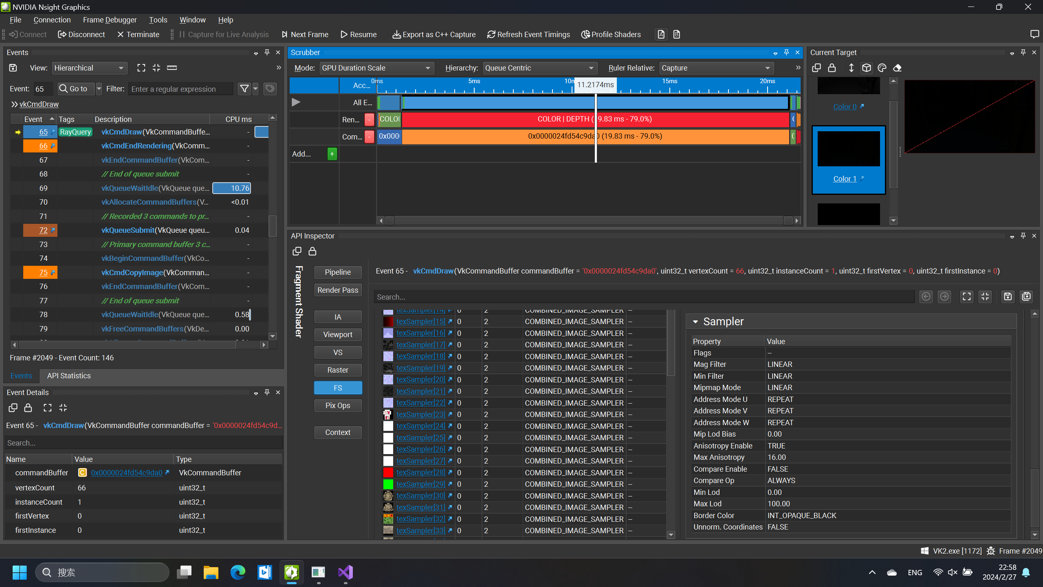Click the green swatch beside texSampler[29]

[x=388, y=484]
